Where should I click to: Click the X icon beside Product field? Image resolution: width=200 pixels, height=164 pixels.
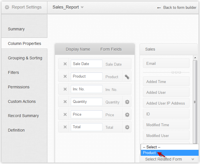tap(65, 76)
